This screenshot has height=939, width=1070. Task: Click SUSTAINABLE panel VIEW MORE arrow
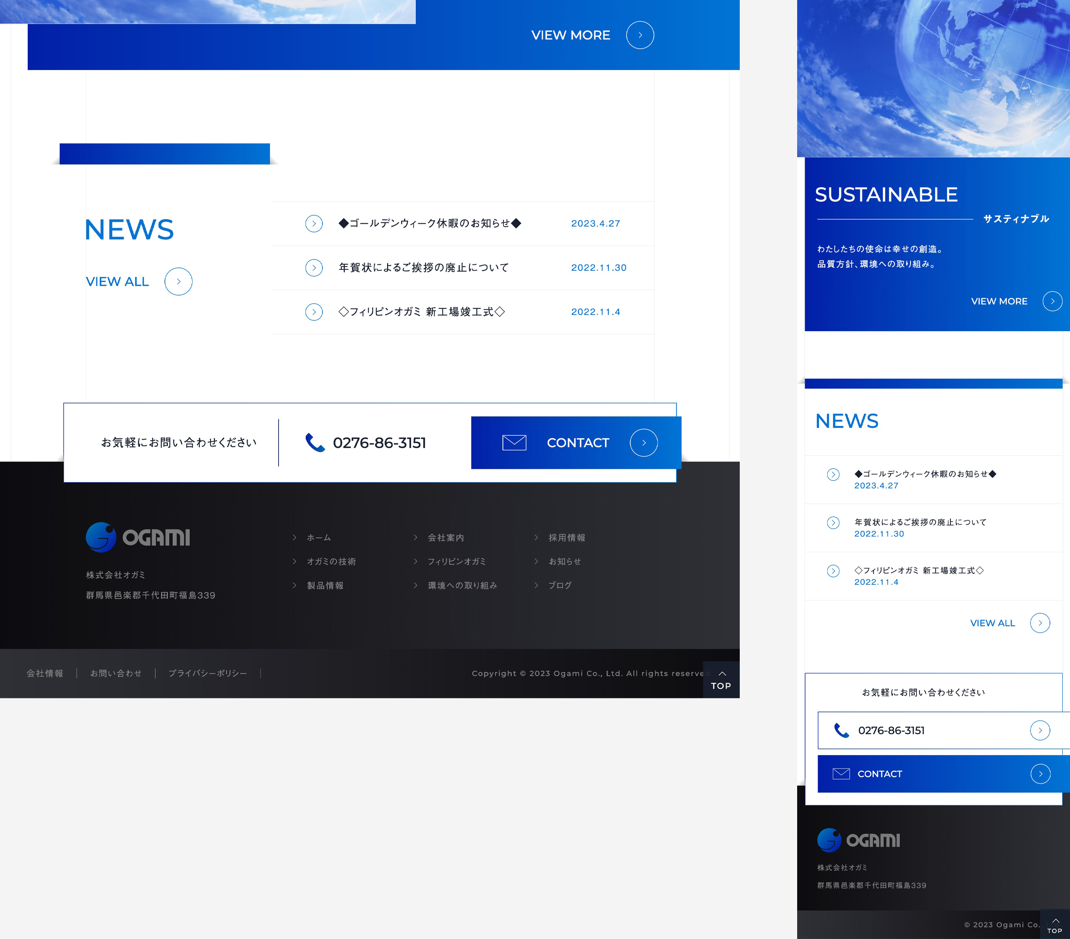click(x=1052, y=301)
